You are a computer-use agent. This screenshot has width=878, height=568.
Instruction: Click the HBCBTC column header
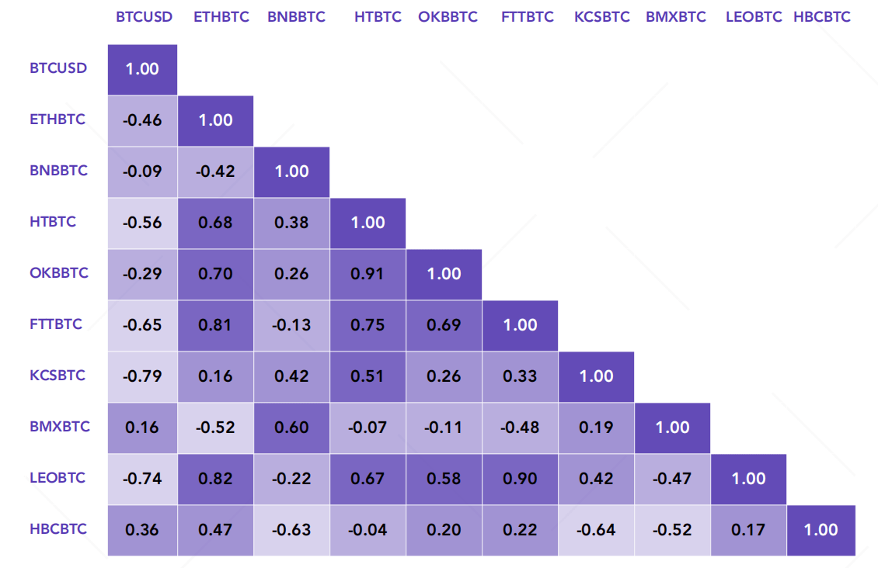pos(822,16)
